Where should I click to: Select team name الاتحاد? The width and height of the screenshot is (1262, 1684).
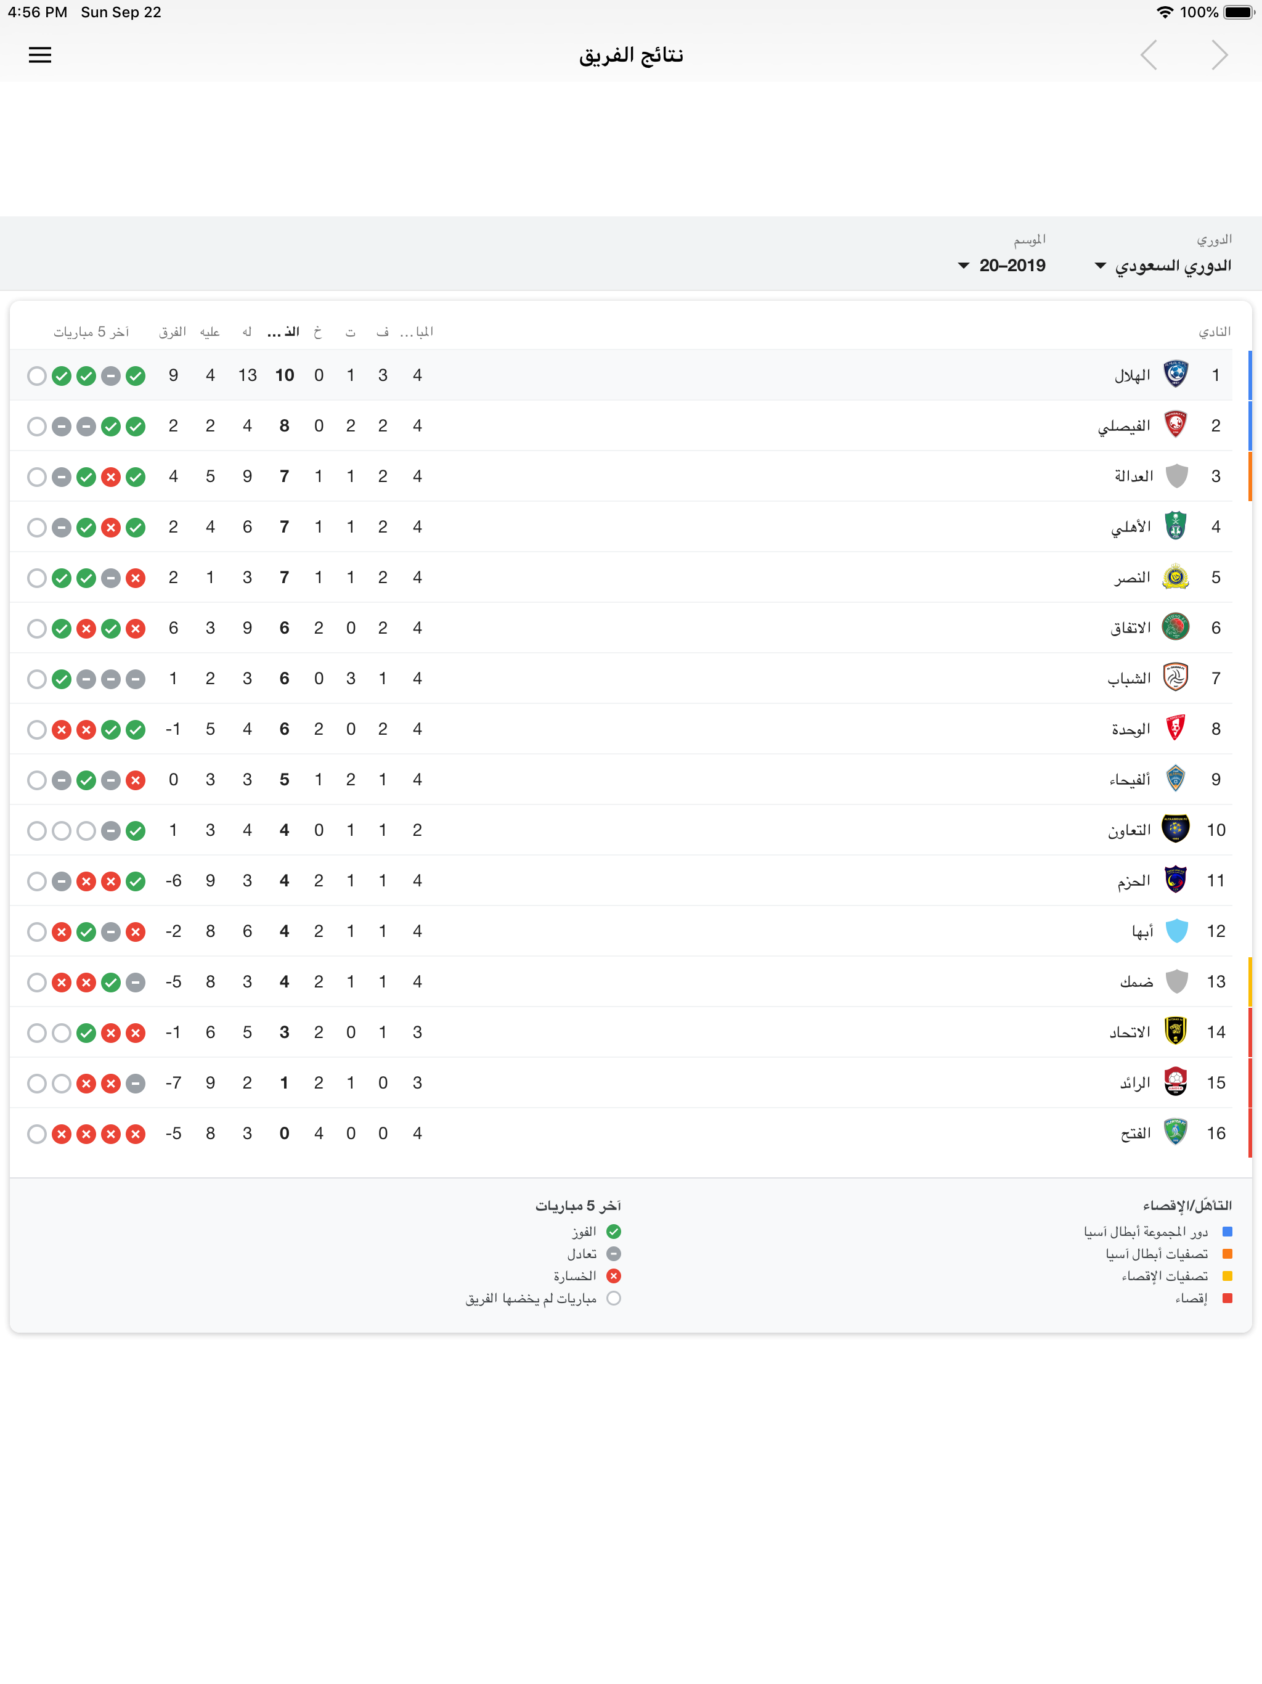(1130, 1032)
